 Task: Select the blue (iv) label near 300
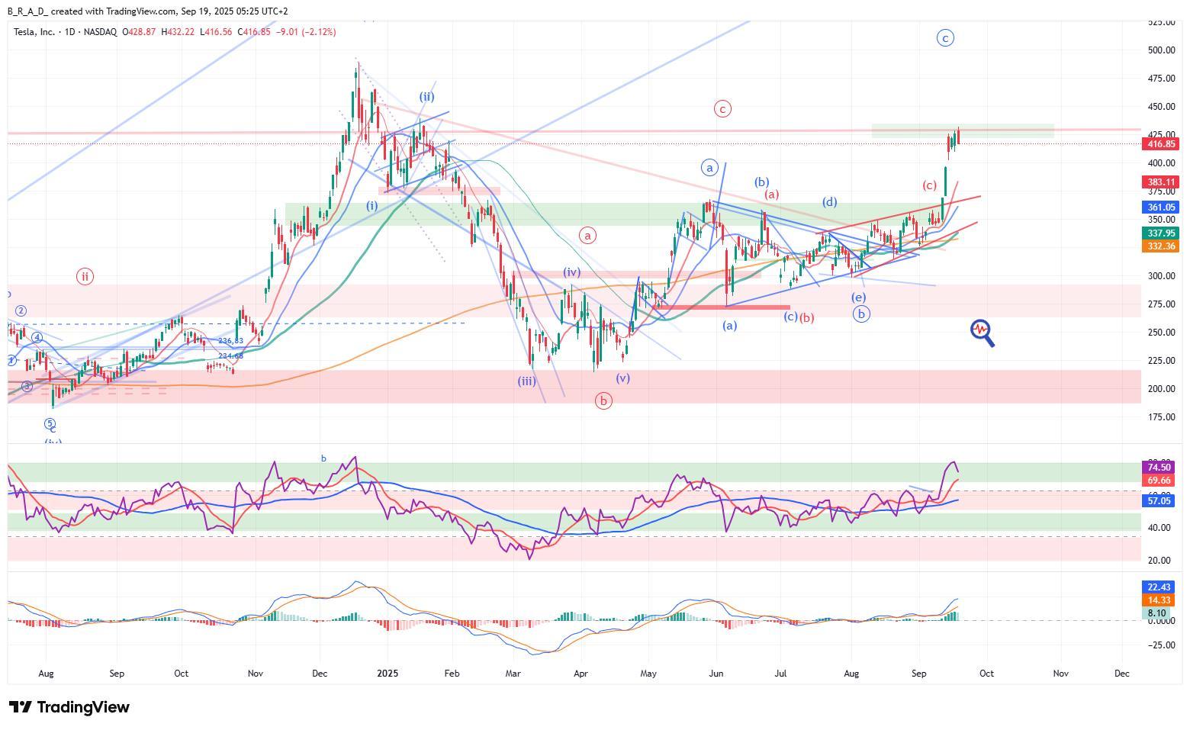click(x=571, y=272)
